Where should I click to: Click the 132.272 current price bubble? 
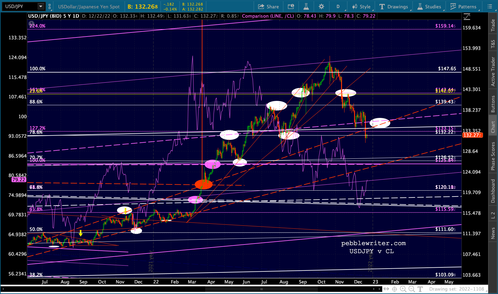(x=472, y=135)
